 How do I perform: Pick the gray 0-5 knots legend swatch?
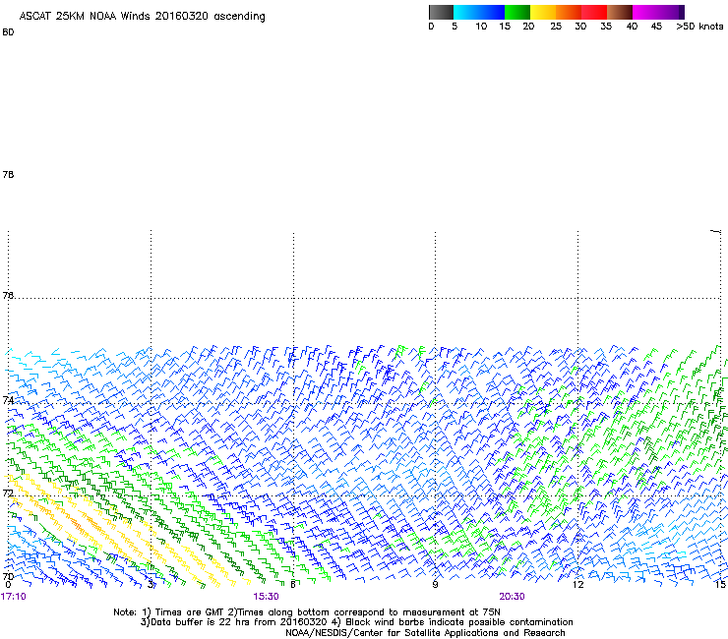(441, 12)
